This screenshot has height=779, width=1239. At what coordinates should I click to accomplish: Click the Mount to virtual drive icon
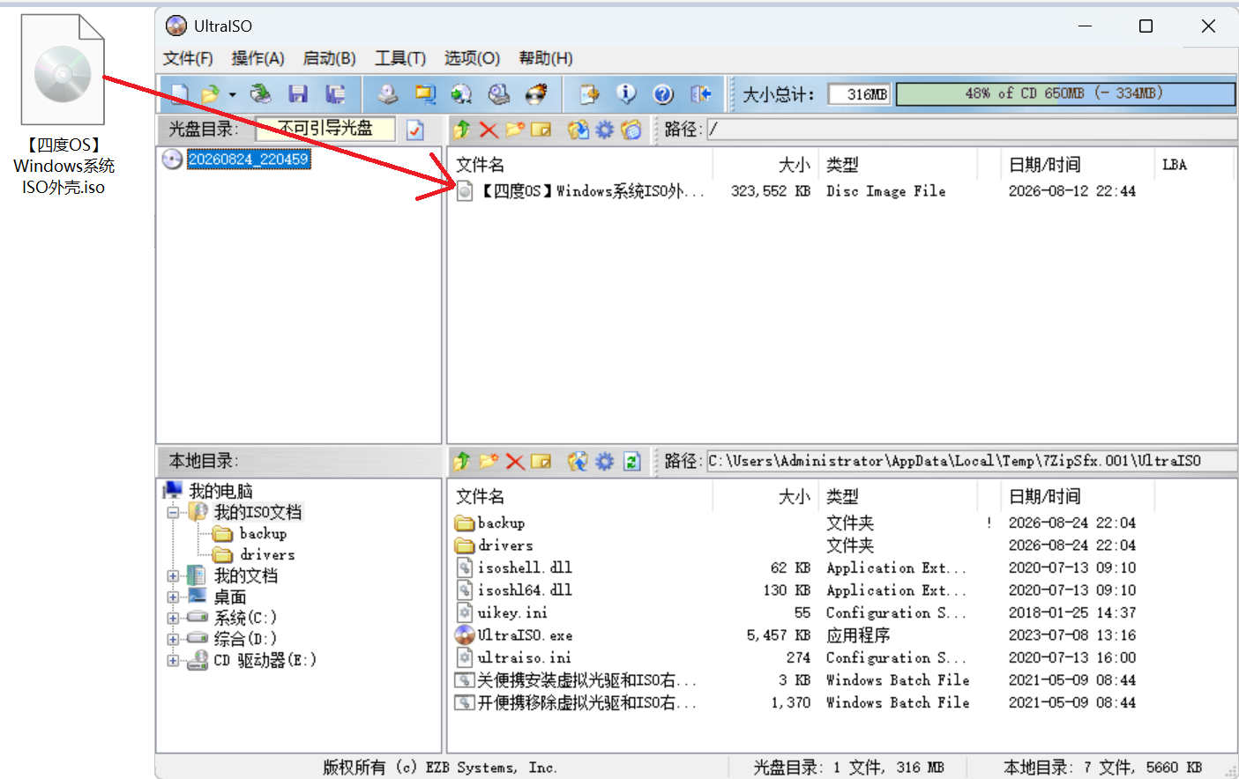(461, 94)
